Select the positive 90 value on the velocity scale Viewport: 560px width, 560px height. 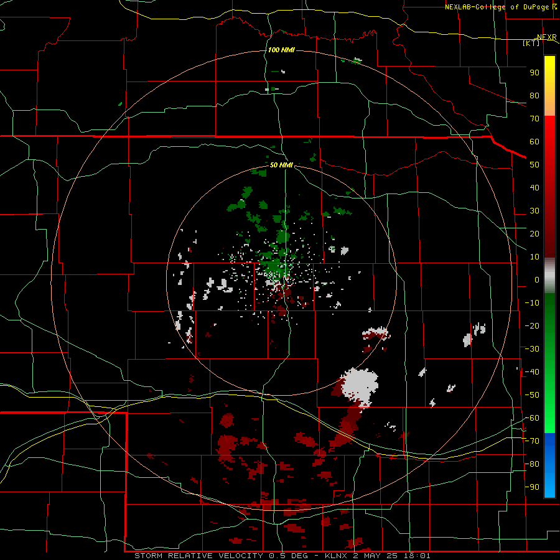click(534, 73)
